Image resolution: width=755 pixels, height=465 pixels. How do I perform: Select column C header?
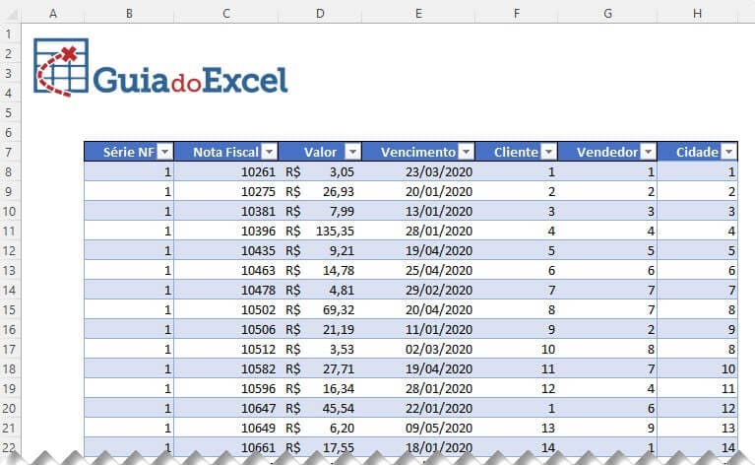(225, 14)
